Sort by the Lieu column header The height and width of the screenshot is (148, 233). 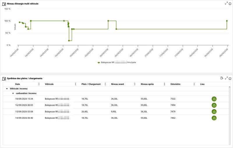(x=202, y=84)
